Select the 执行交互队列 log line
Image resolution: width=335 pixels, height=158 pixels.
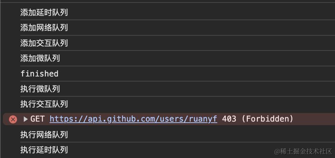pos(44,104)
